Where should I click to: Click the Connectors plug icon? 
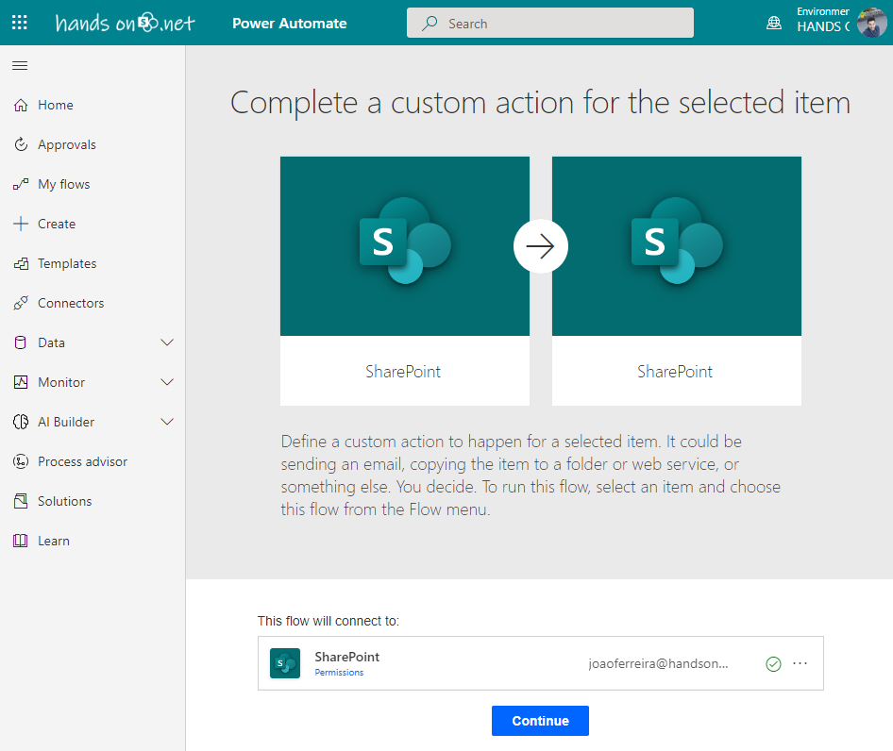click(x=21, y=303)
